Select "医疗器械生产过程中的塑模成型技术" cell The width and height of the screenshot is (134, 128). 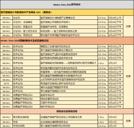[69, 54]
